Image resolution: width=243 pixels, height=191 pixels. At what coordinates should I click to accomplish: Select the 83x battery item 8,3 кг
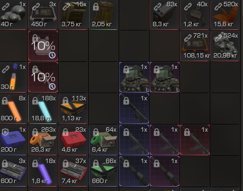(165, 15)
